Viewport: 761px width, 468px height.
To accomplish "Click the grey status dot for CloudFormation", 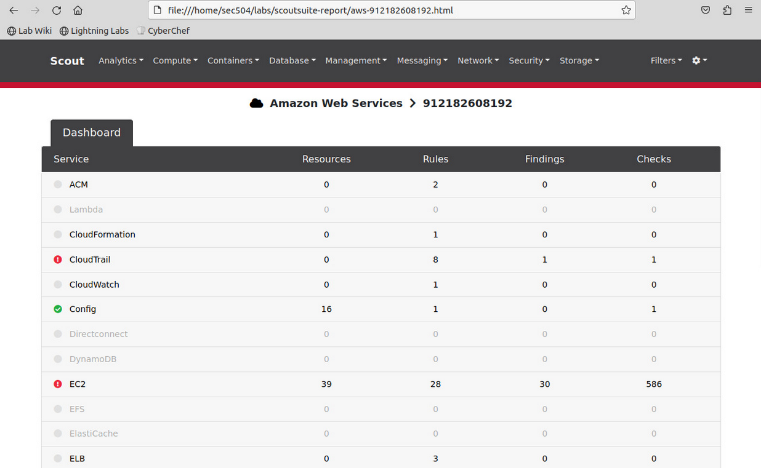I will (58, 234).
